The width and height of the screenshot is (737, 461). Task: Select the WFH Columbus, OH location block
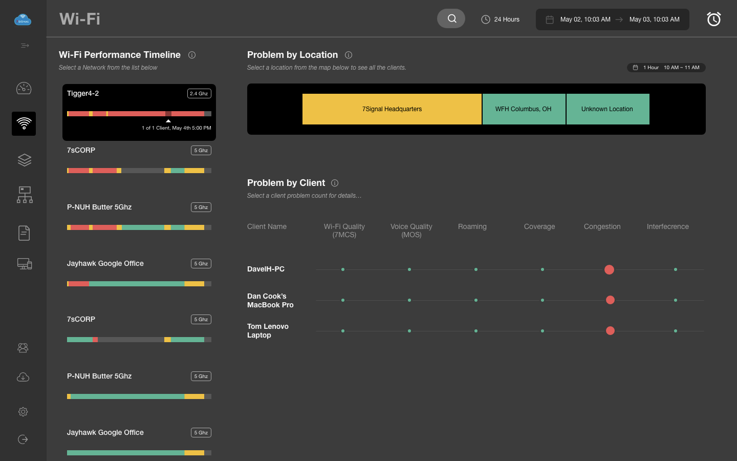coord(523,109)
